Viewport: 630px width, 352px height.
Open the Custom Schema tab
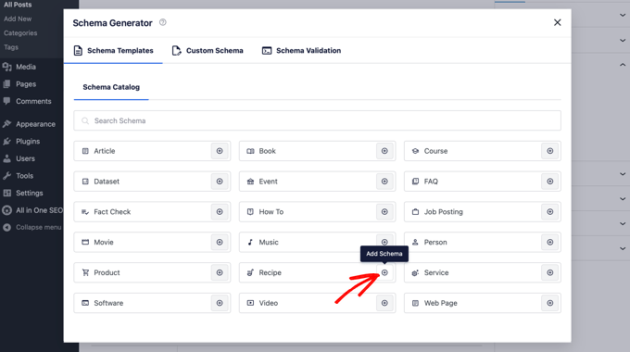tap(208, 51)
